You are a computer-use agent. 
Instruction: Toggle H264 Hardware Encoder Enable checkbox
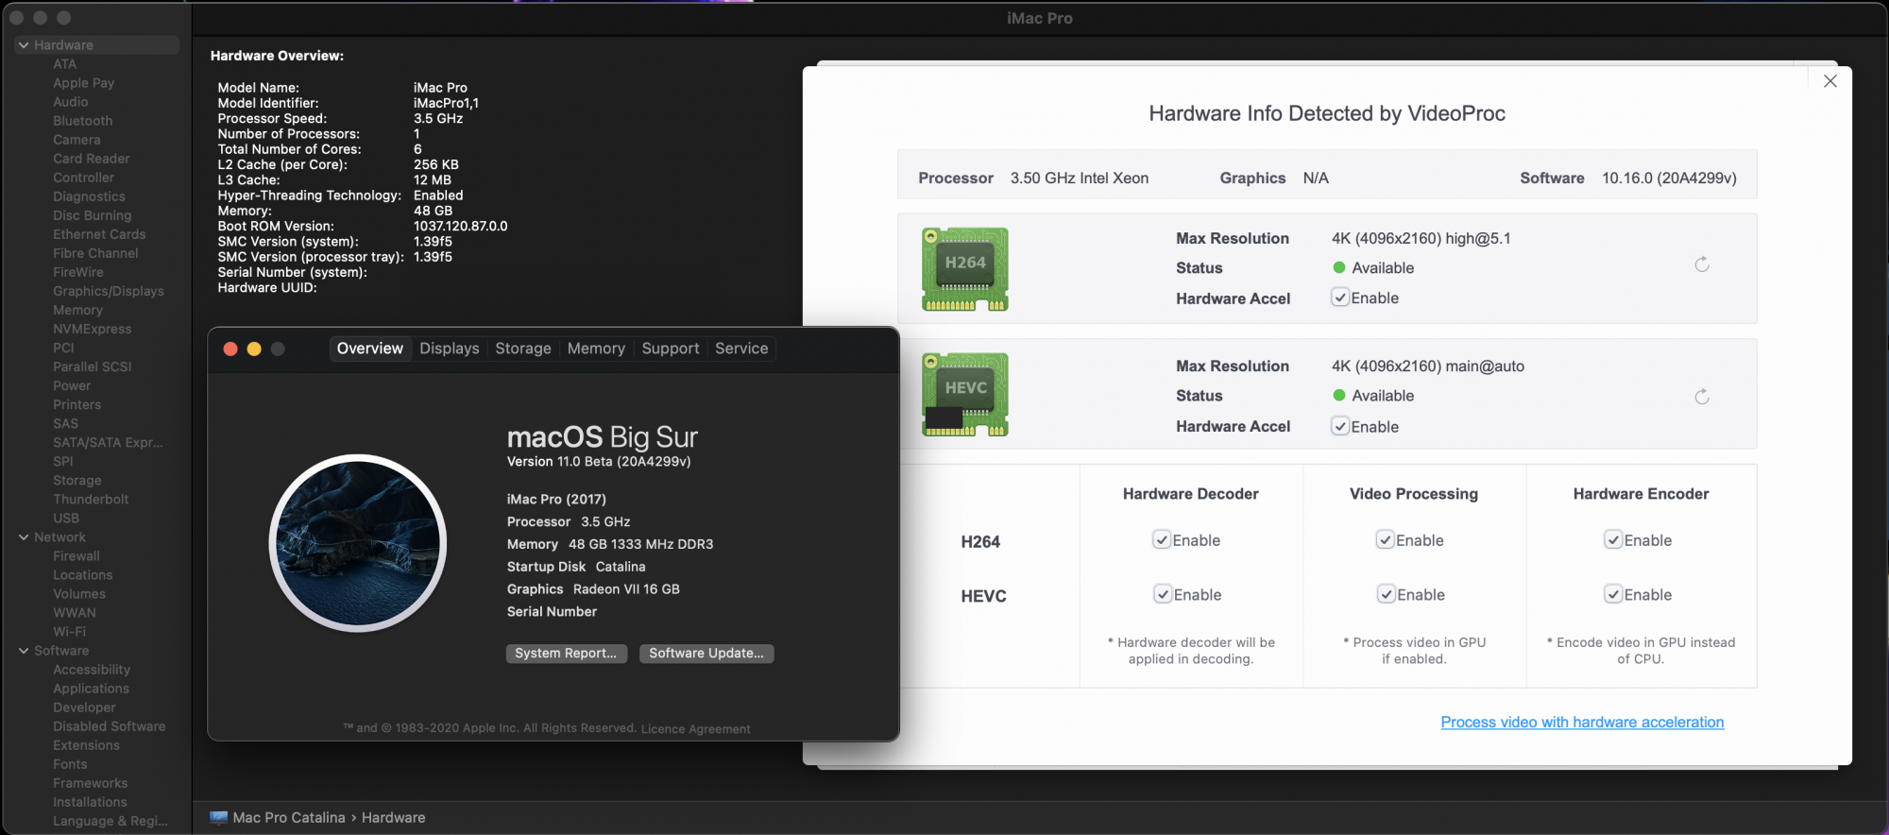coord(1613,540)
